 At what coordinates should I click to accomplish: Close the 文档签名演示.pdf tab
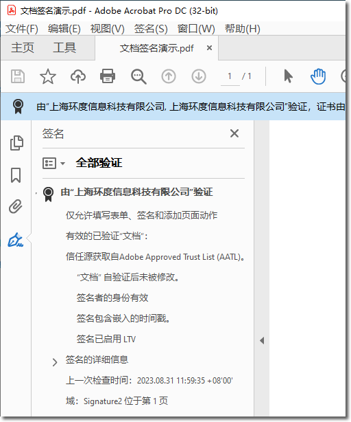point(209,48)
